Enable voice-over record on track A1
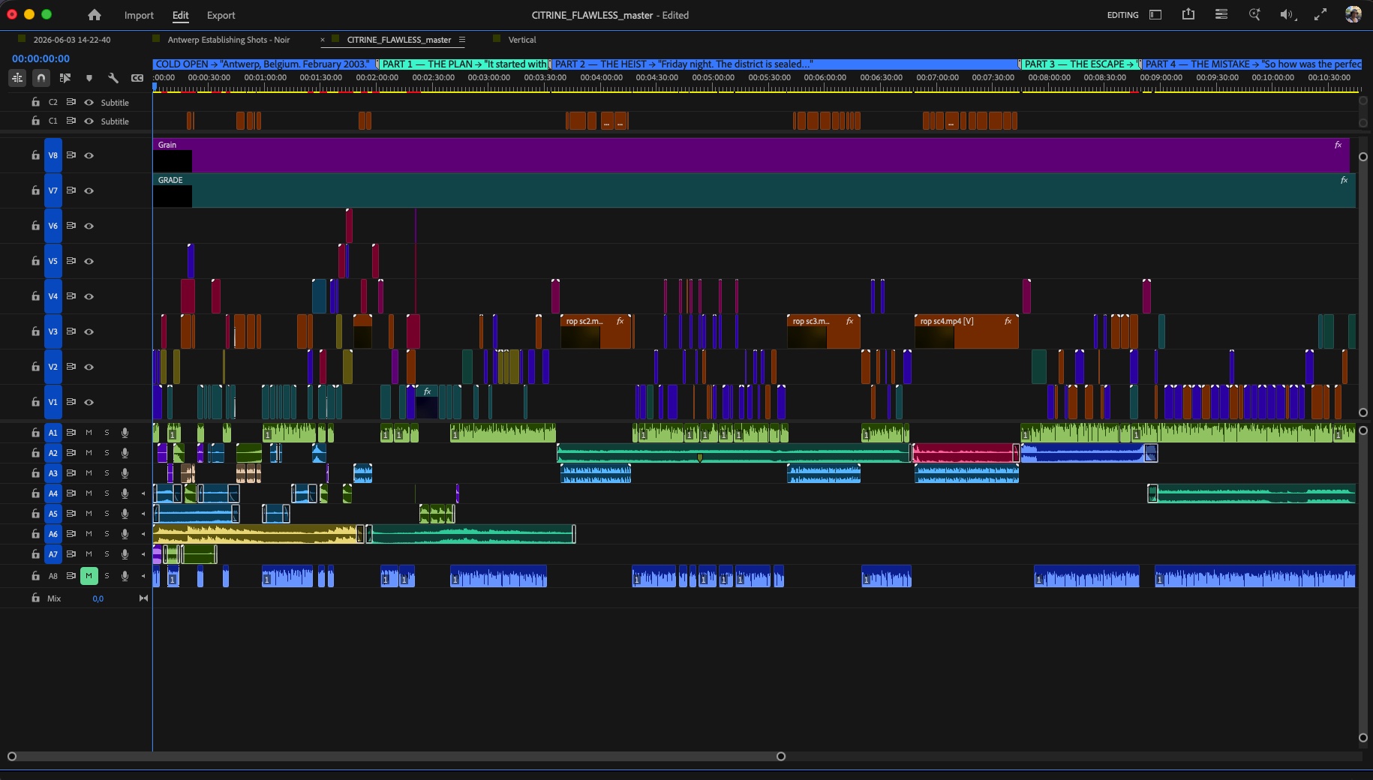This screenshot has width=1373, height=780. pos(125,433)
